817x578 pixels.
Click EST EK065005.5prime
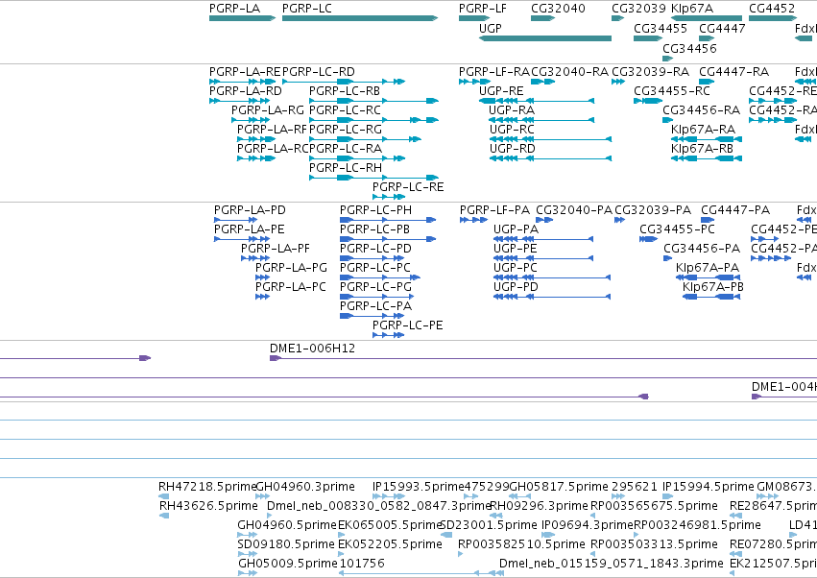pyautogui.click(x=390, y=525)
